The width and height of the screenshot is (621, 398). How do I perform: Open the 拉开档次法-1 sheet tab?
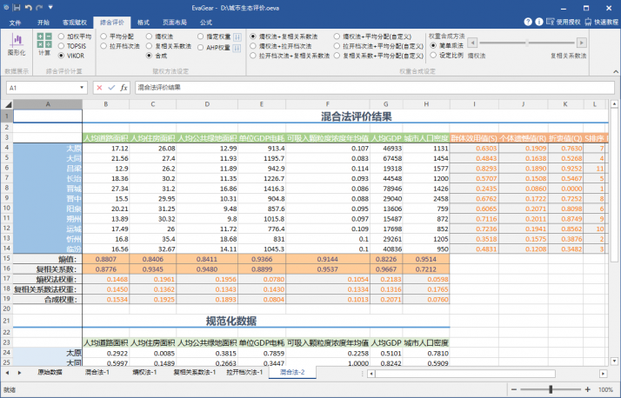pos(244,372)
